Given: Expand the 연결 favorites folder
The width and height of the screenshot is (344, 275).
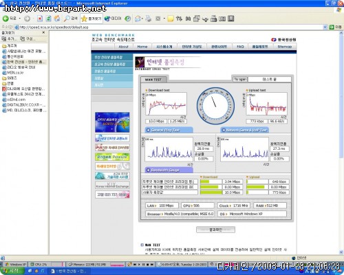Looking at the screenshot, I should [8, 83].
